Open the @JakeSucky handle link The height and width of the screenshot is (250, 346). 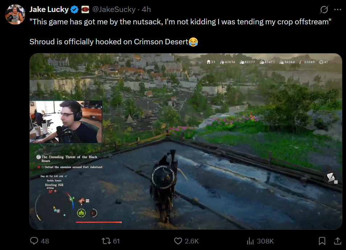click(114, 9)
